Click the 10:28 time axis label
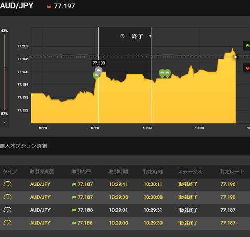Image resolution: width=250 pixels, height=237 pixels. (x=43, y=128)
